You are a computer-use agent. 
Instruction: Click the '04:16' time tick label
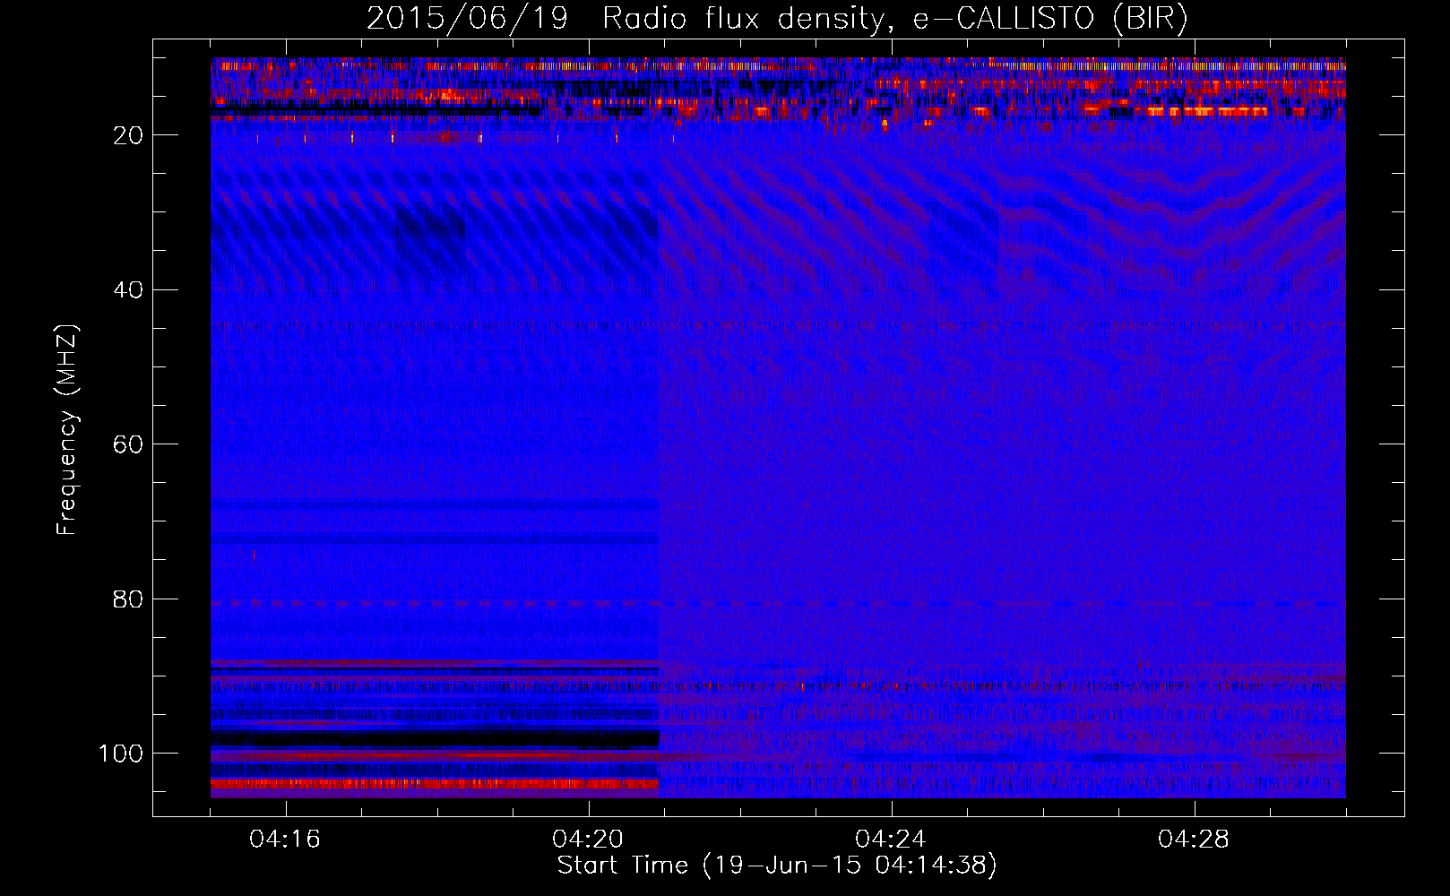click(285, 840)
